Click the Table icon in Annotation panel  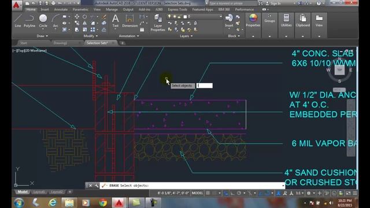pyautogui.click(x=142, y=29)
